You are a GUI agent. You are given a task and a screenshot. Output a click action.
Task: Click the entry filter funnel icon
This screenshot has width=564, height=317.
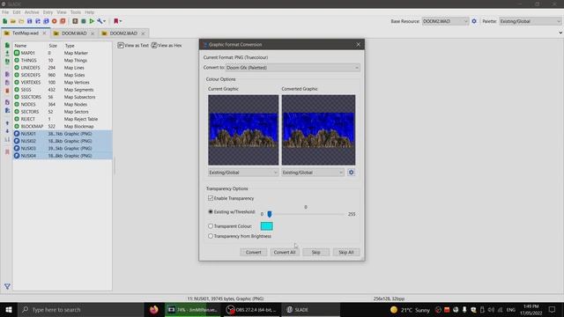[7, 286]
